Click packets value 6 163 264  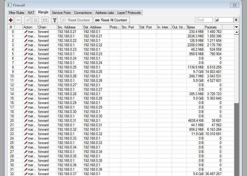[x=214, y=129]
